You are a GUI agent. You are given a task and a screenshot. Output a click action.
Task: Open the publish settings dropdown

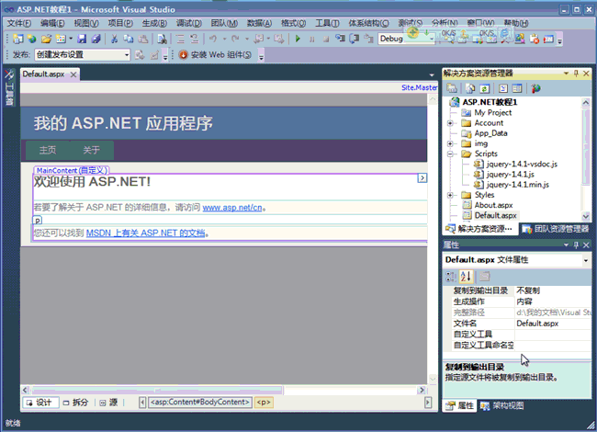pos(127,55)
